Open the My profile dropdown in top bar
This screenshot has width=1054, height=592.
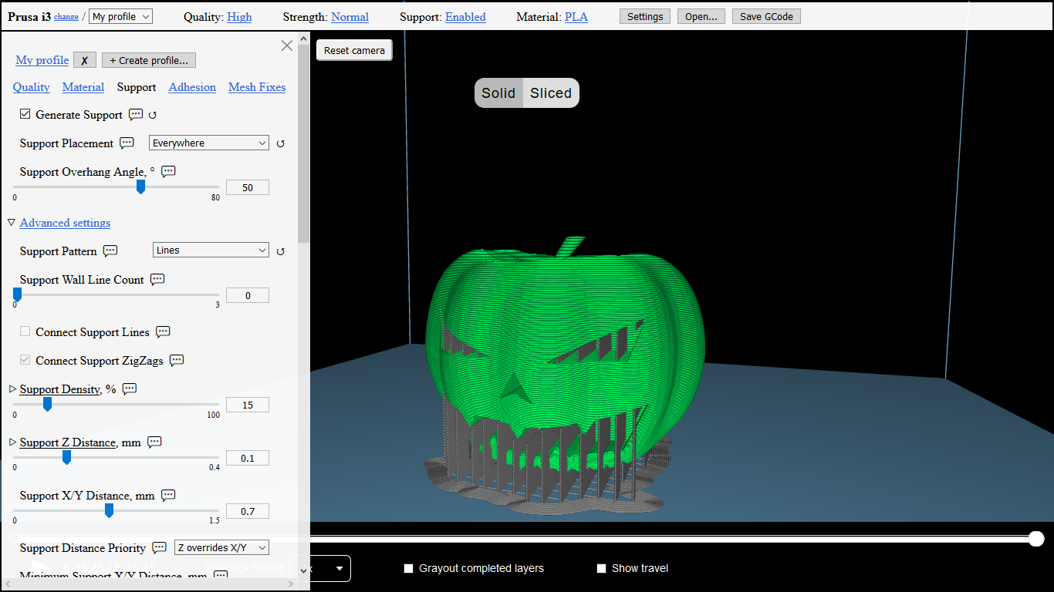coord(121,16)
